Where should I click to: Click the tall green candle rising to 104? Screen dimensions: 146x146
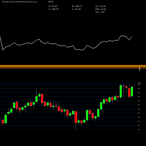pos(121,91)
